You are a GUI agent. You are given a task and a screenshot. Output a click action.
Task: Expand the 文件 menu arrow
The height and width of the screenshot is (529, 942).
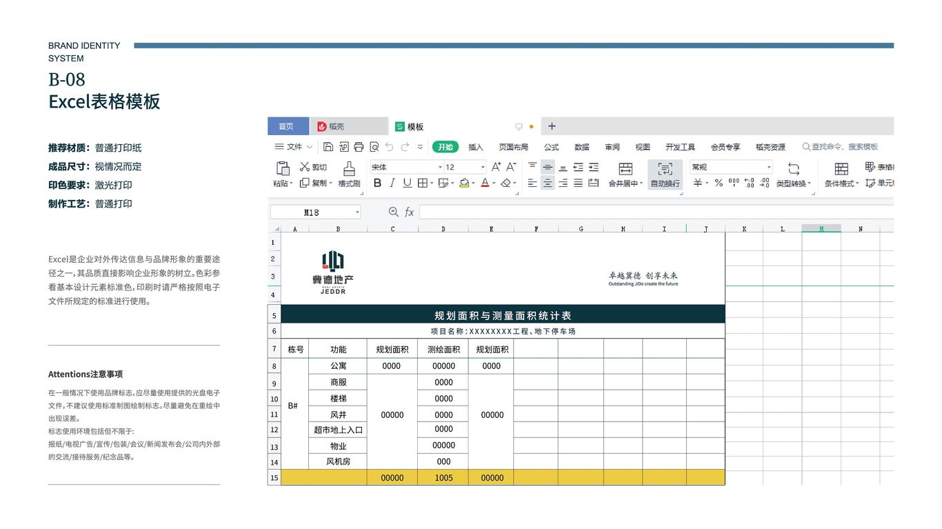(310, 147)
